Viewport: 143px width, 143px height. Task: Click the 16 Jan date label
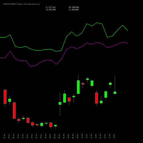[x=5, y=136]
